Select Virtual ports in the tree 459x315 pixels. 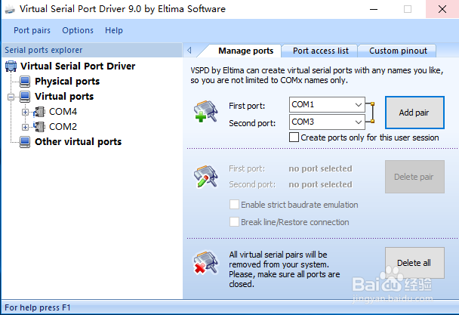(x=64, y=97)
